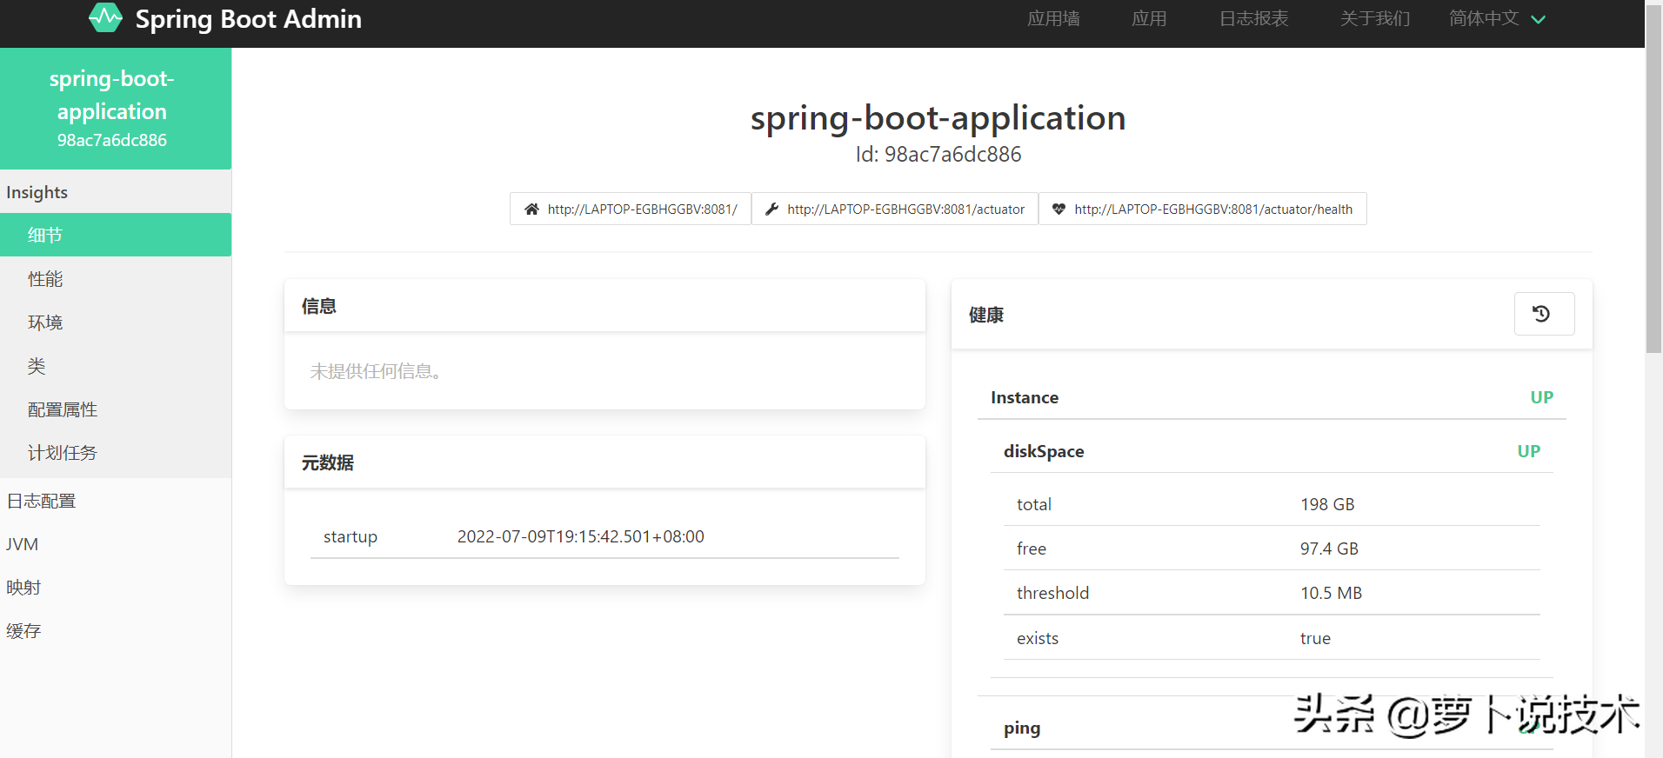
Task: Click the Id: 98ac7a6dc886 subtitle
Action: pyautogui.click(x=938, y=155)
